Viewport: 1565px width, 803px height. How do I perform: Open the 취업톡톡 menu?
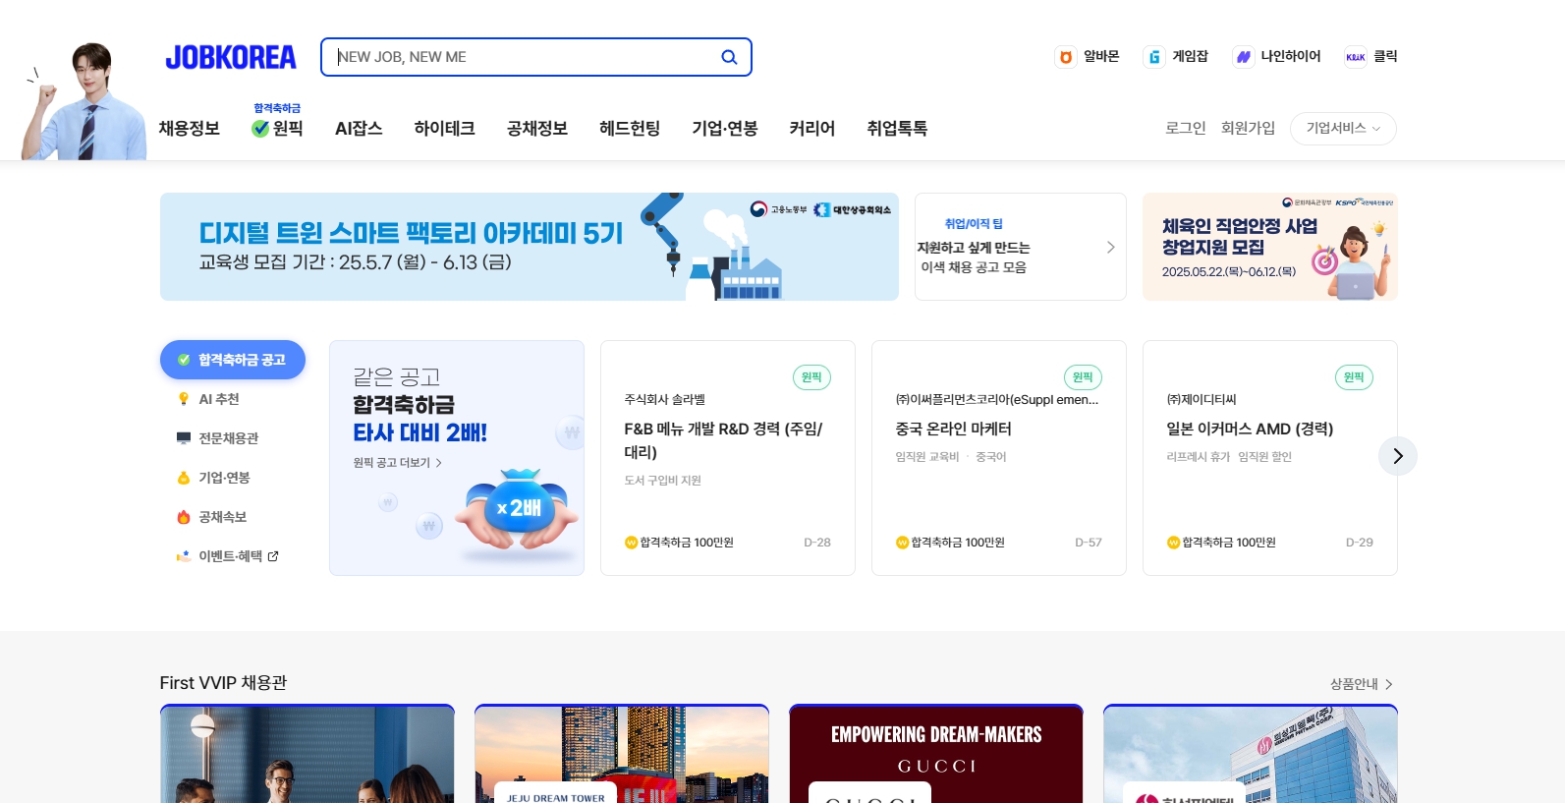tap(897, 129)
